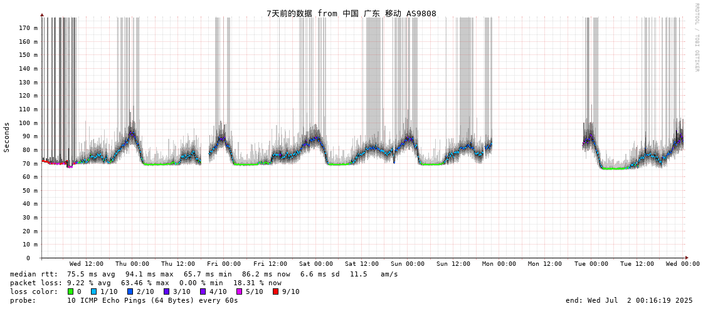Screen dimensions: 703x309
Task: Click the '86.2 ms now' rtt value
Action: pos(266,274)
